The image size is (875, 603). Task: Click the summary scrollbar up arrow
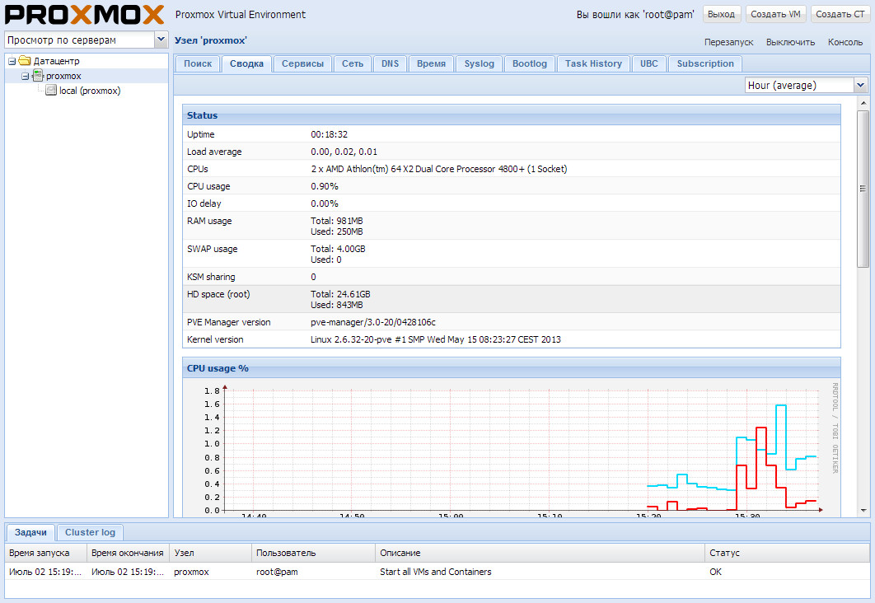pos(863,103)
